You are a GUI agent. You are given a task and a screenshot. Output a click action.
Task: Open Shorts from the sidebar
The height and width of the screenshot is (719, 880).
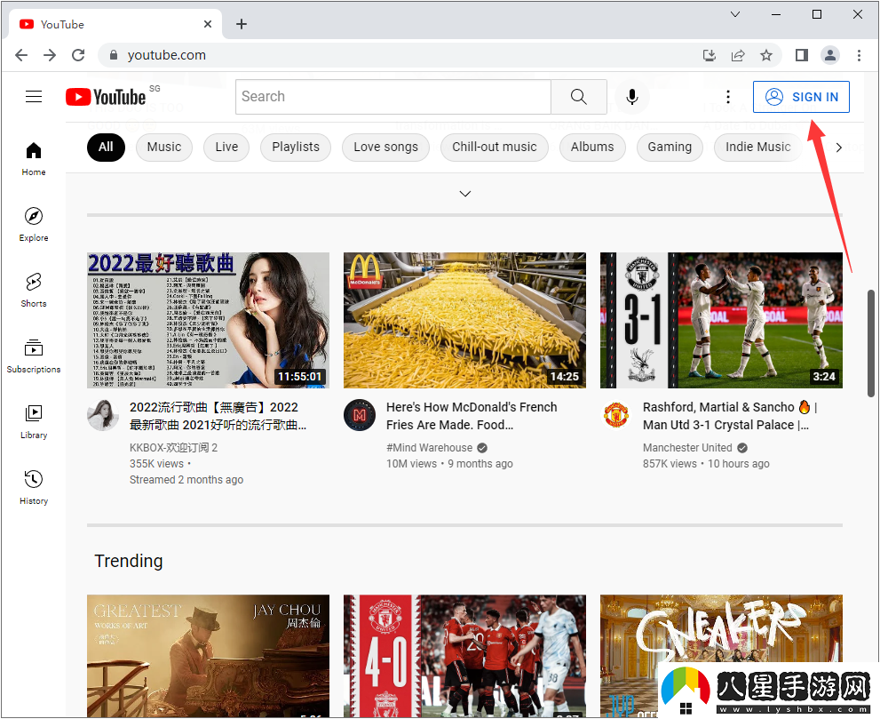tap(33, 289)
